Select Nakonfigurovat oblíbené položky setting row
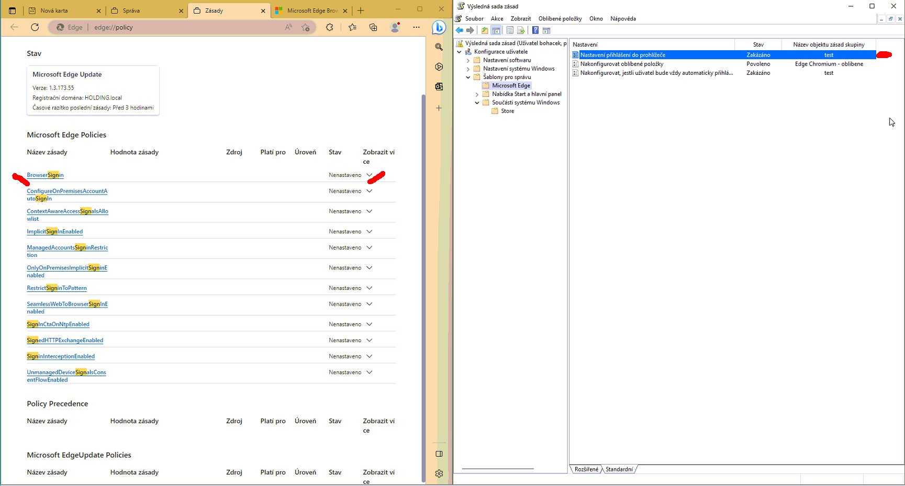The width and height of the screenshot is (905, 486). tap(724, 64)
